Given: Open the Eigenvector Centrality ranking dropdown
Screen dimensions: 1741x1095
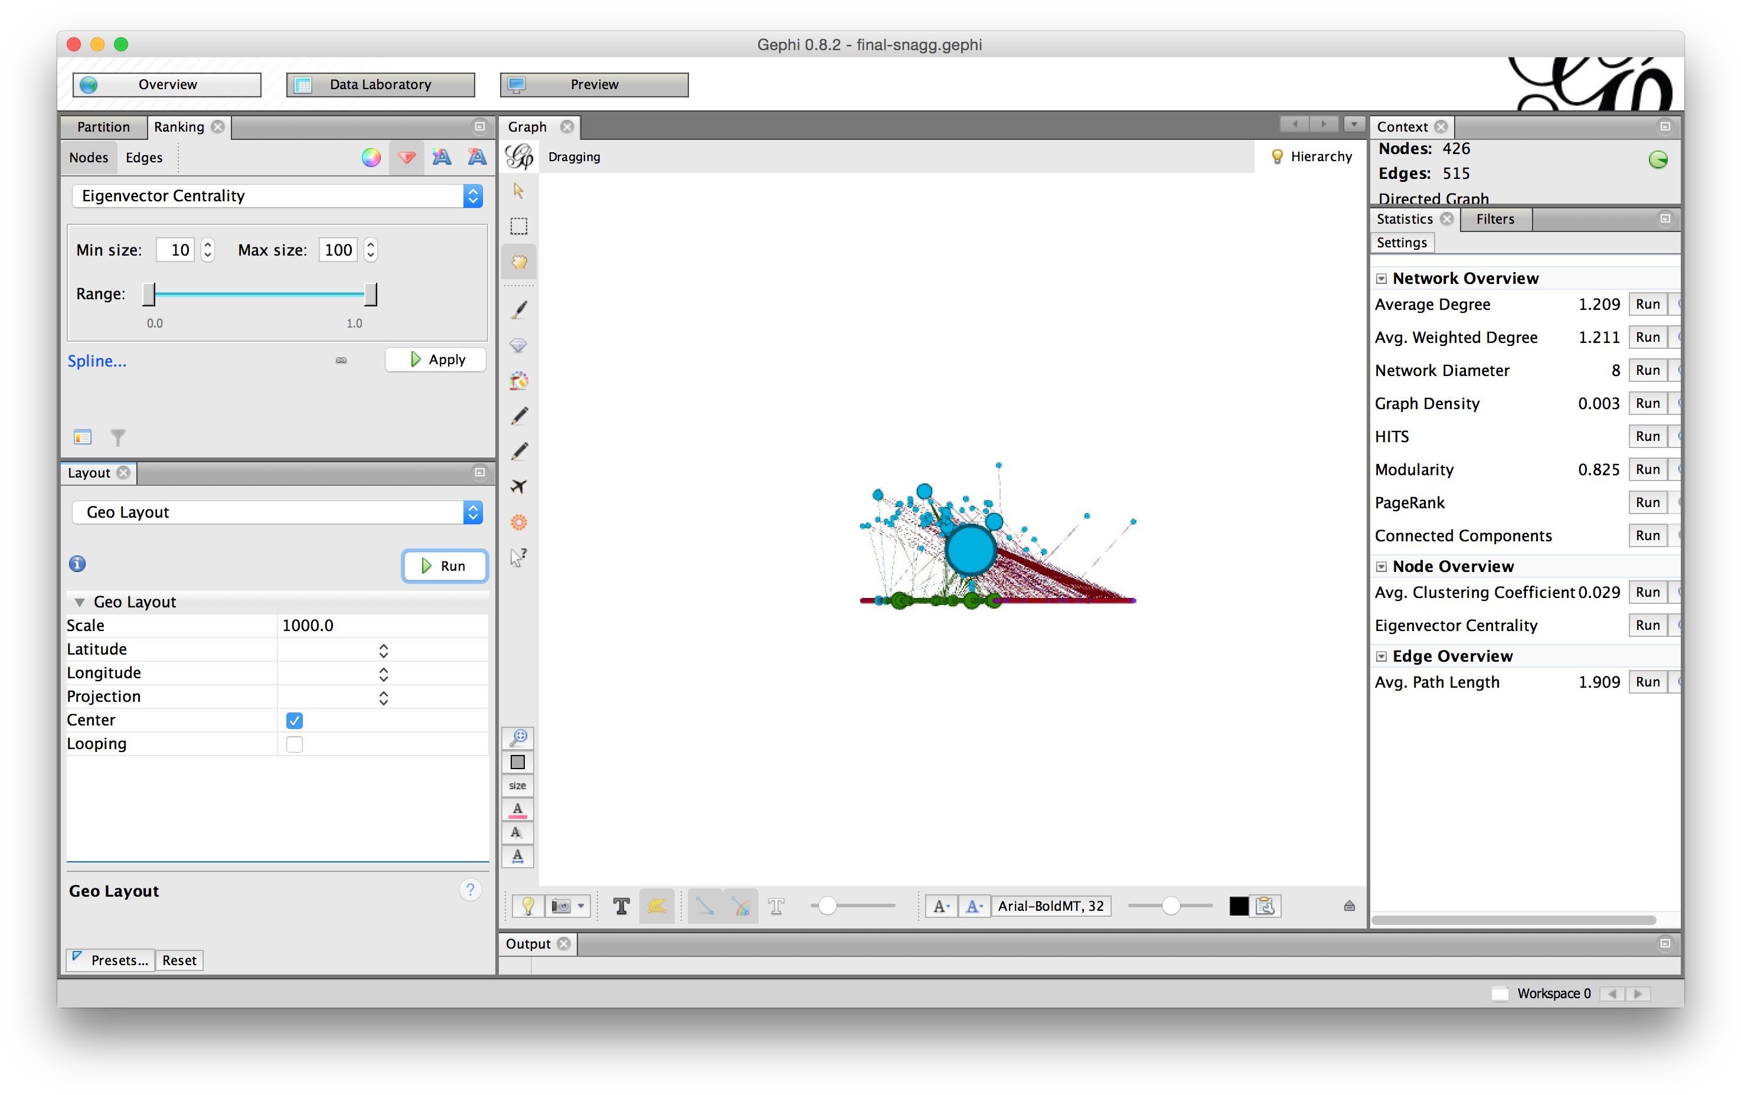Looking at the screenshot, I should pos(473,195).
